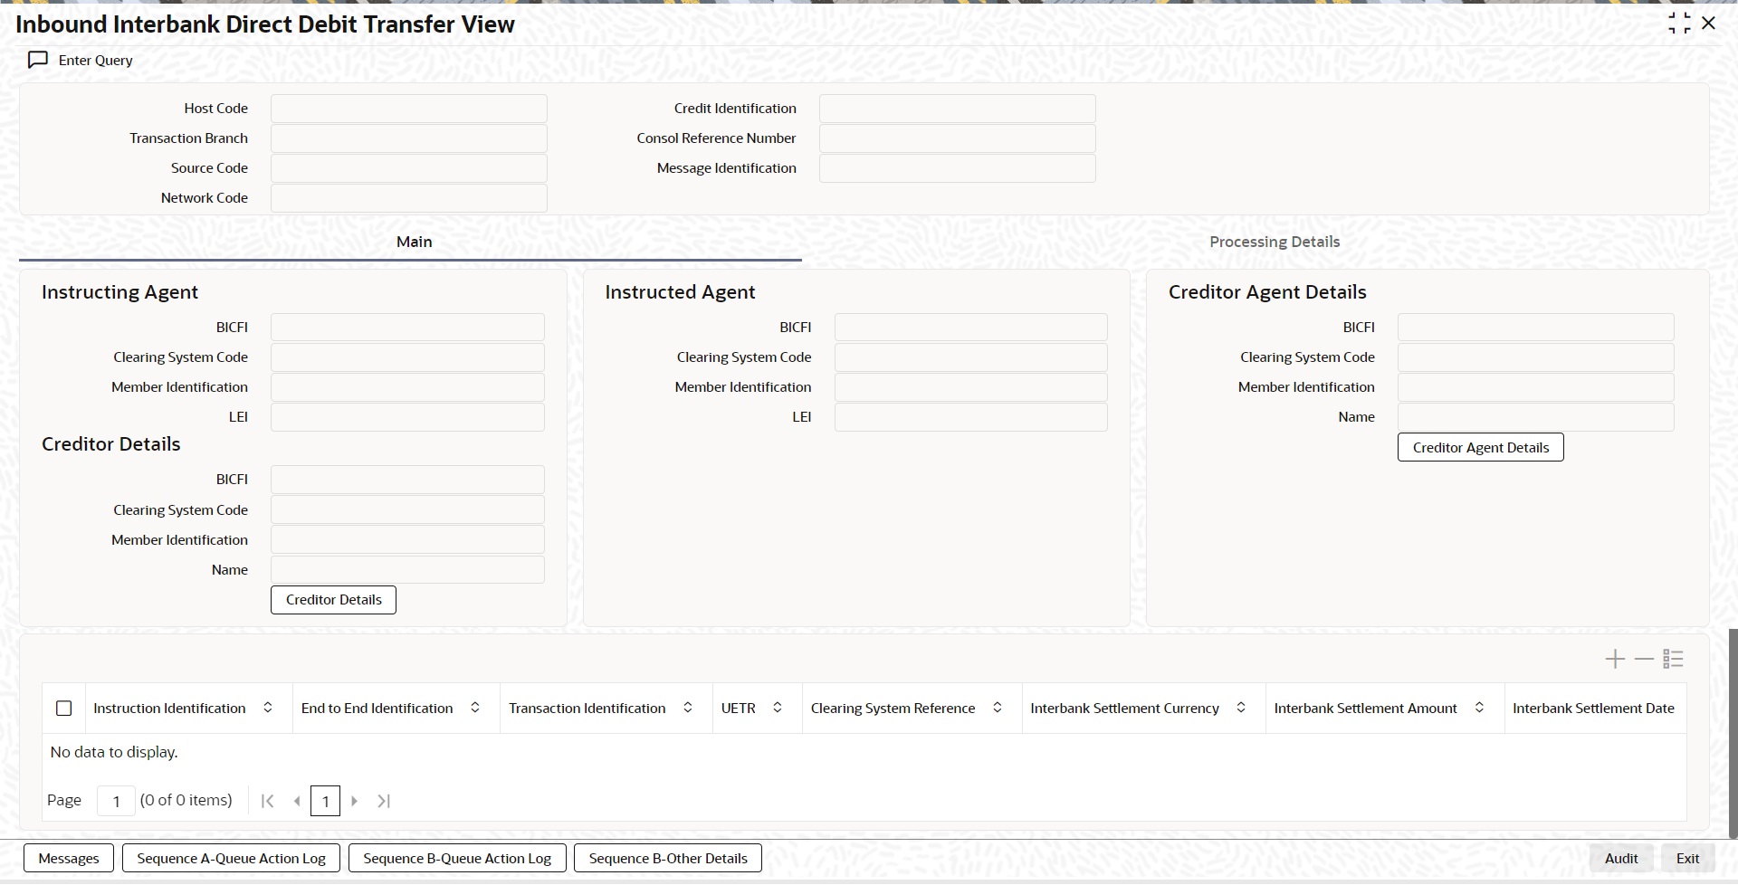Screen dimensions: 1738x885
Task: Focus the Host Code field
Action: pos(409,109)
